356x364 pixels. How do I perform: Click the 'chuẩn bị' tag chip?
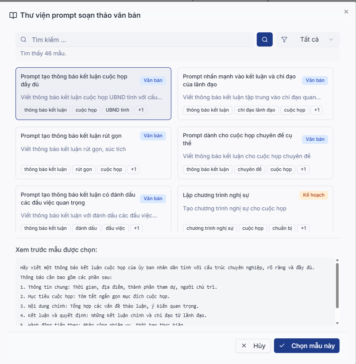pyautogui.click(x=281, y=228)
